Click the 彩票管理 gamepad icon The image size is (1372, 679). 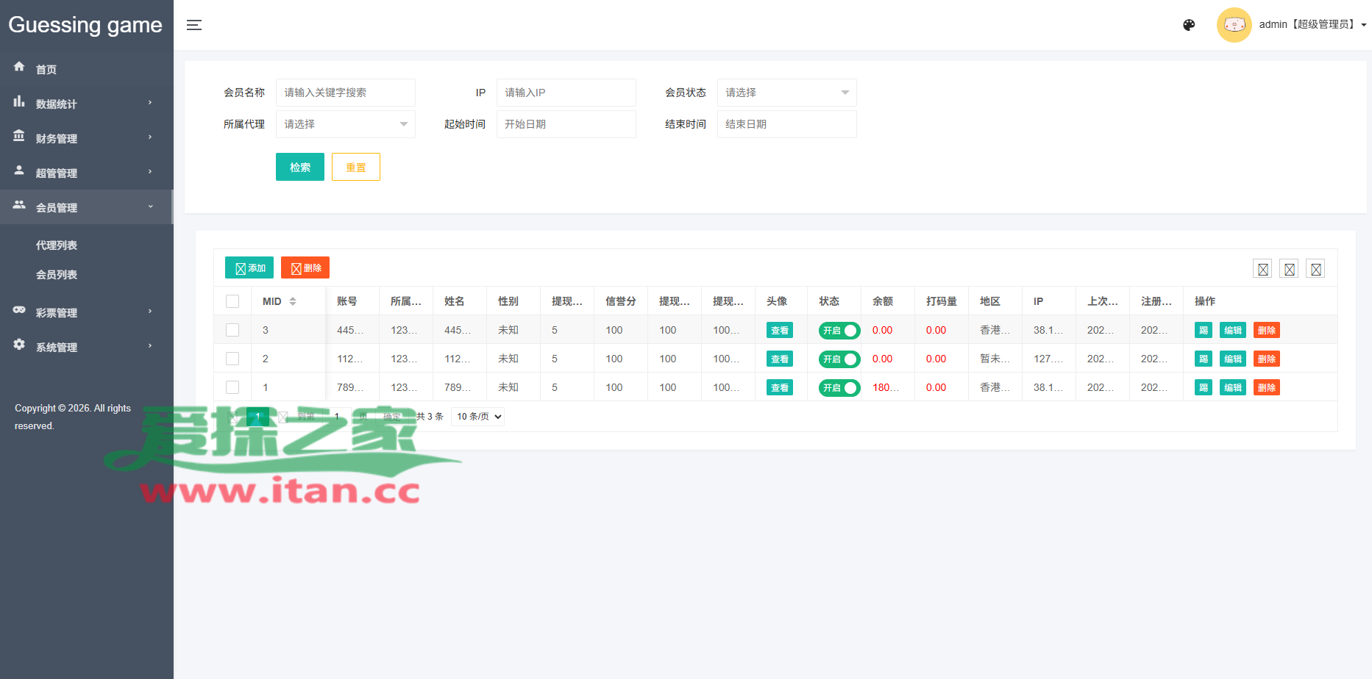[19, 310]
